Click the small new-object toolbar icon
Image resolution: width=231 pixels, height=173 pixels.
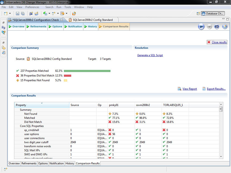(x=54, y=14)
